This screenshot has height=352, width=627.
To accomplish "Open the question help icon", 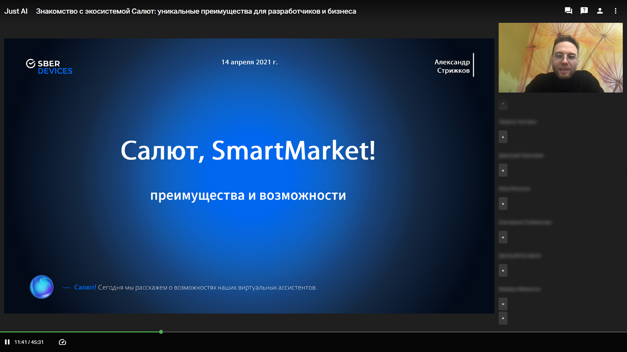I will (x=584, y=11).
